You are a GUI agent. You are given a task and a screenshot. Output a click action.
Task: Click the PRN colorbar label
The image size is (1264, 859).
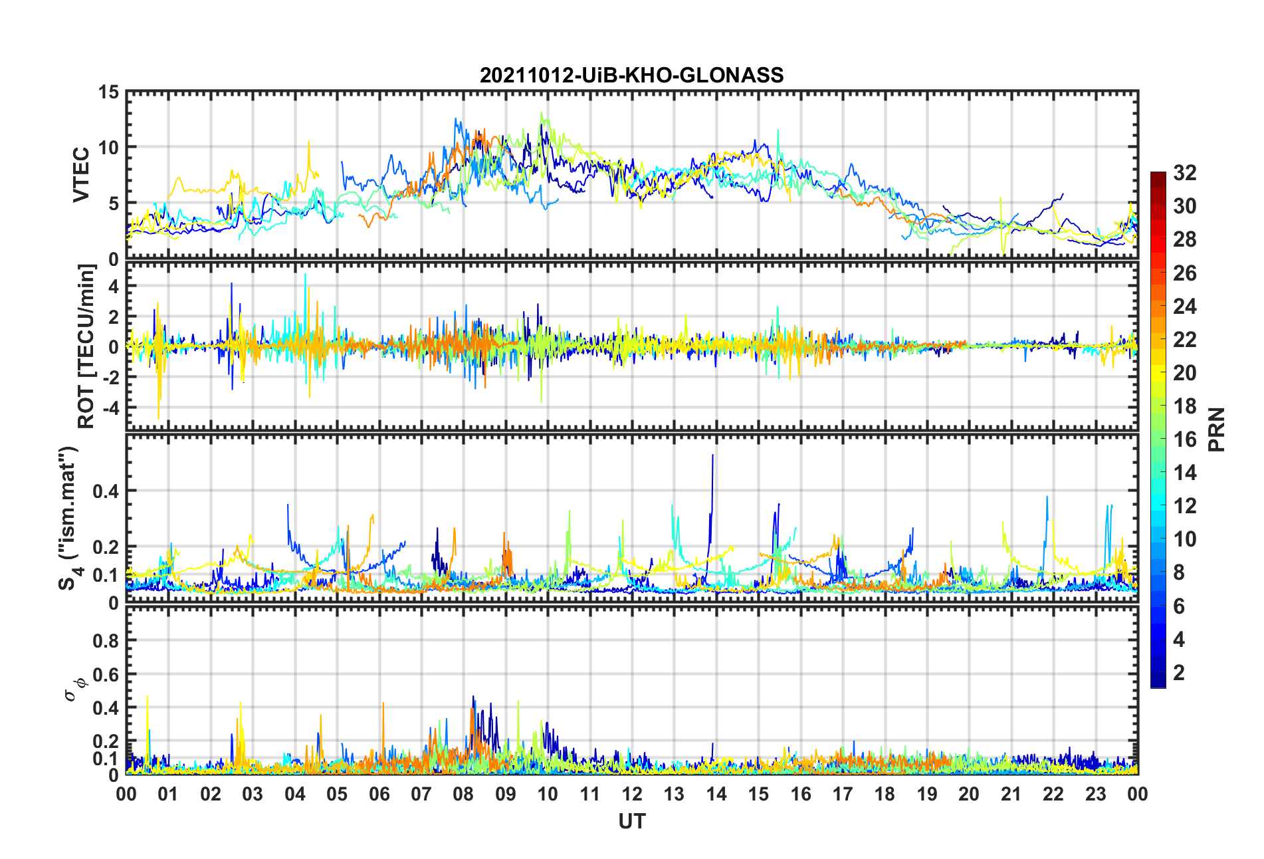tap(1217, 429)
